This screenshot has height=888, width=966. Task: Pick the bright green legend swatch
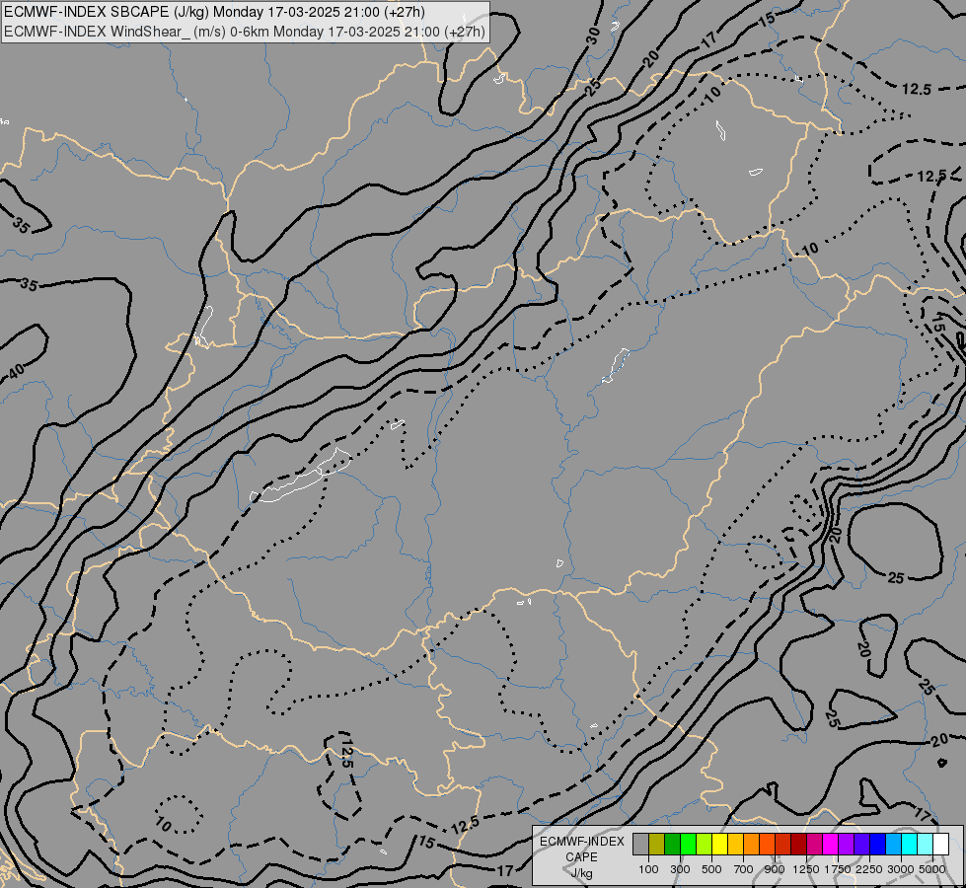coord(688,844)
